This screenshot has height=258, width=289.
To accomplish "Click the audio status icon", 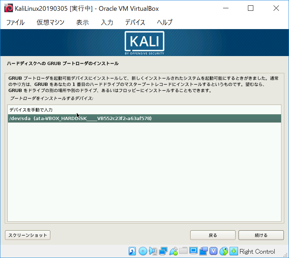I will (x=153, y=251).
